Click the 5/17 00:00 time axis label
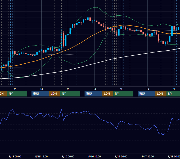The image size is (180, 159). 121,156
